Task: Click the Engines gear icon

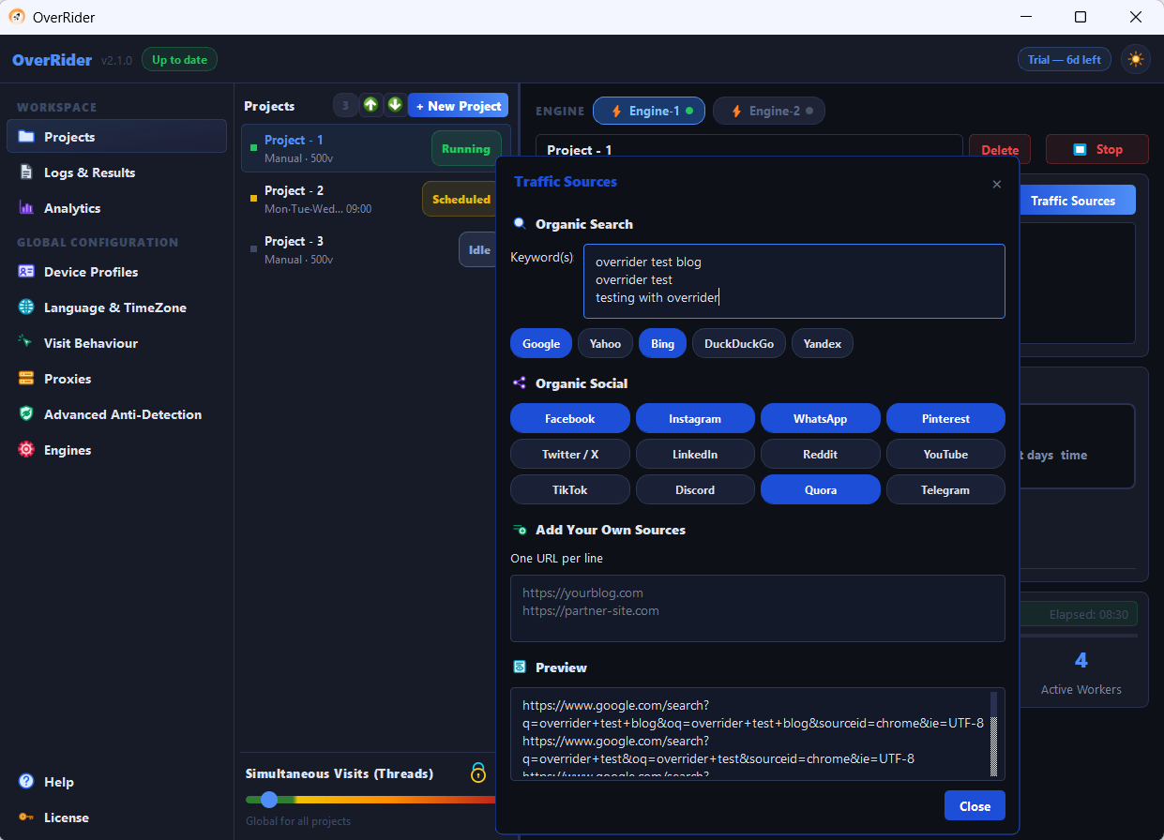Action: 26,450
